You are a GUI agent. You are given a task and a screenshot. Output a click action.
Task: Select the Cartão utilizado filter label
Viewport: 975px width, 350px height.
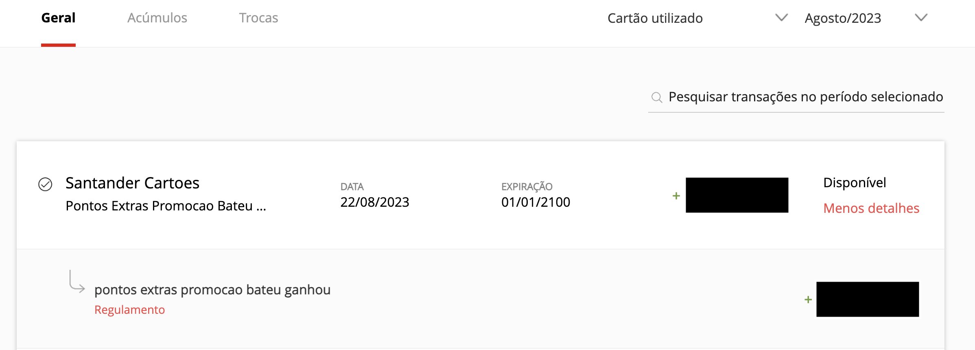655,18
